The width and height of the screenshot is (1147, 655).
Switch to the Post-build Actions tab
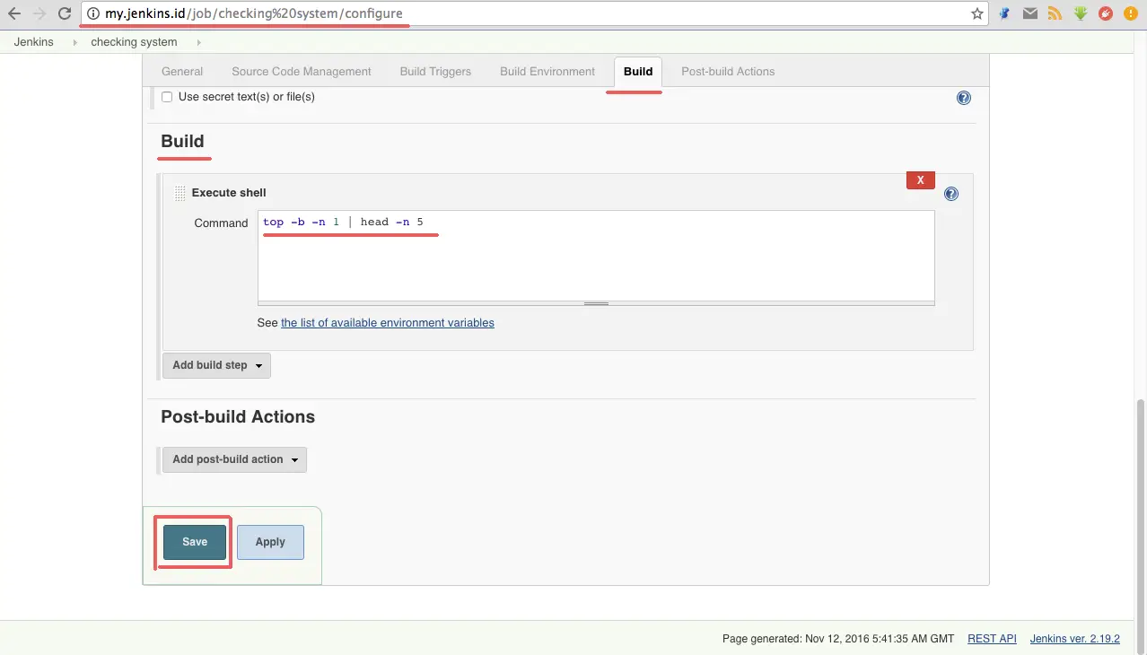pyautogui.click(x=728, y=72)
